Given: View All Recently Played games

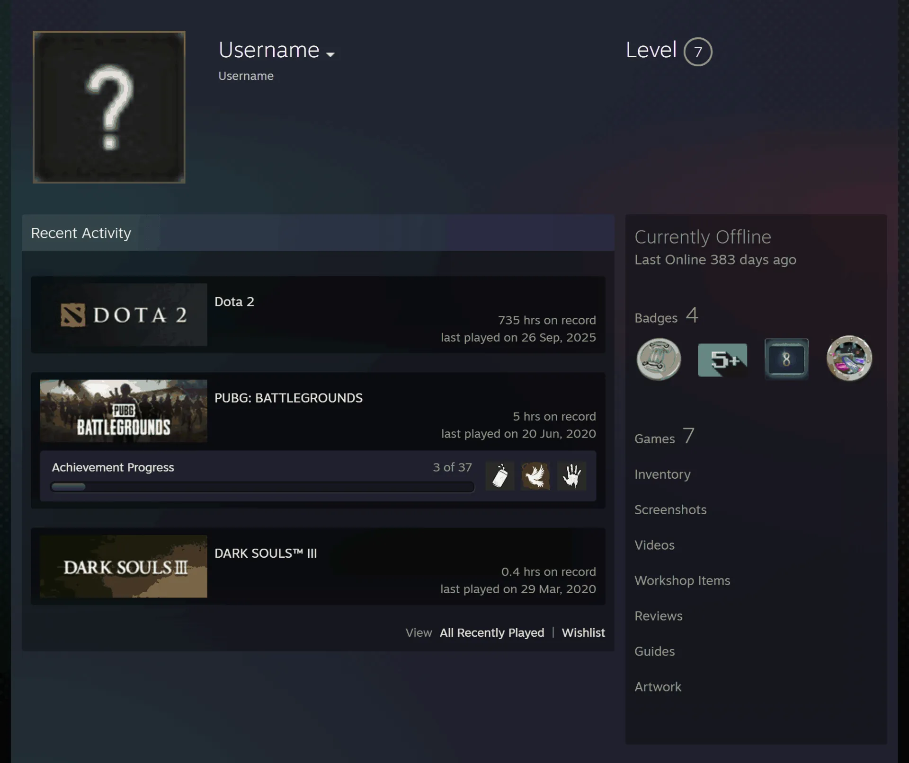Looking at the screenshot, I should (x=492, y=633).
